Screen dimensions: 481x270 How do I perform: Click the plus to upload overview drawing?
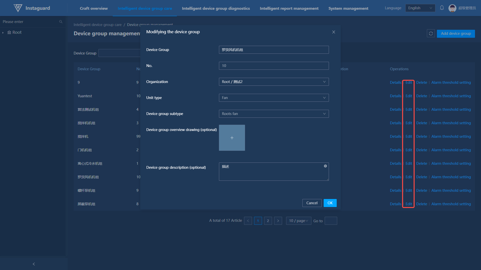click(232, 138)
